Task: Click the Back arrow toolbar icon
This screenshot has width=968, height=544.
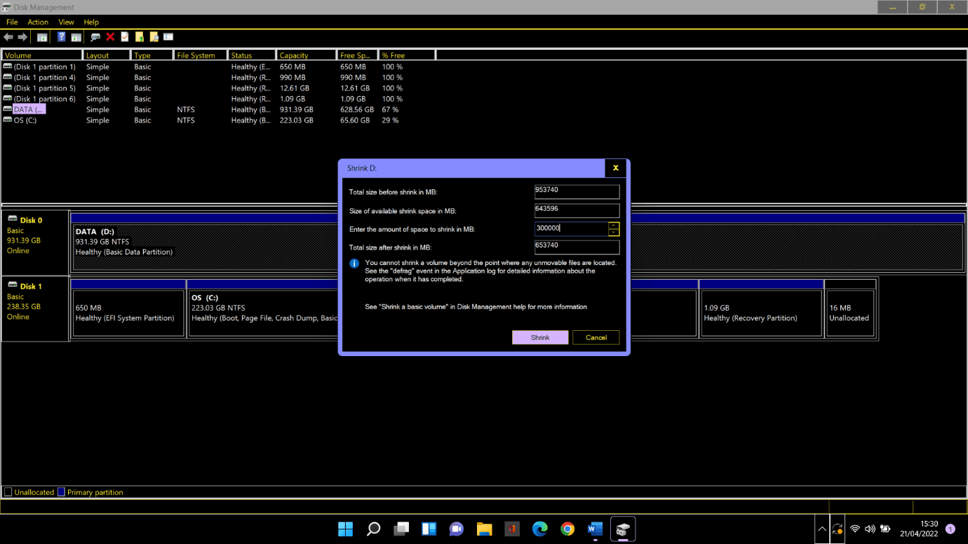Action: pyautogui.click(x=8, y=37)
